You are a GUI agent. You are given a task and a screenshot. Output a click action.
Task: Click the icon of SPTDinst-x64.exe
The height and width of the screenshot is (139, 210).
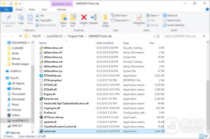coord(41,117)
